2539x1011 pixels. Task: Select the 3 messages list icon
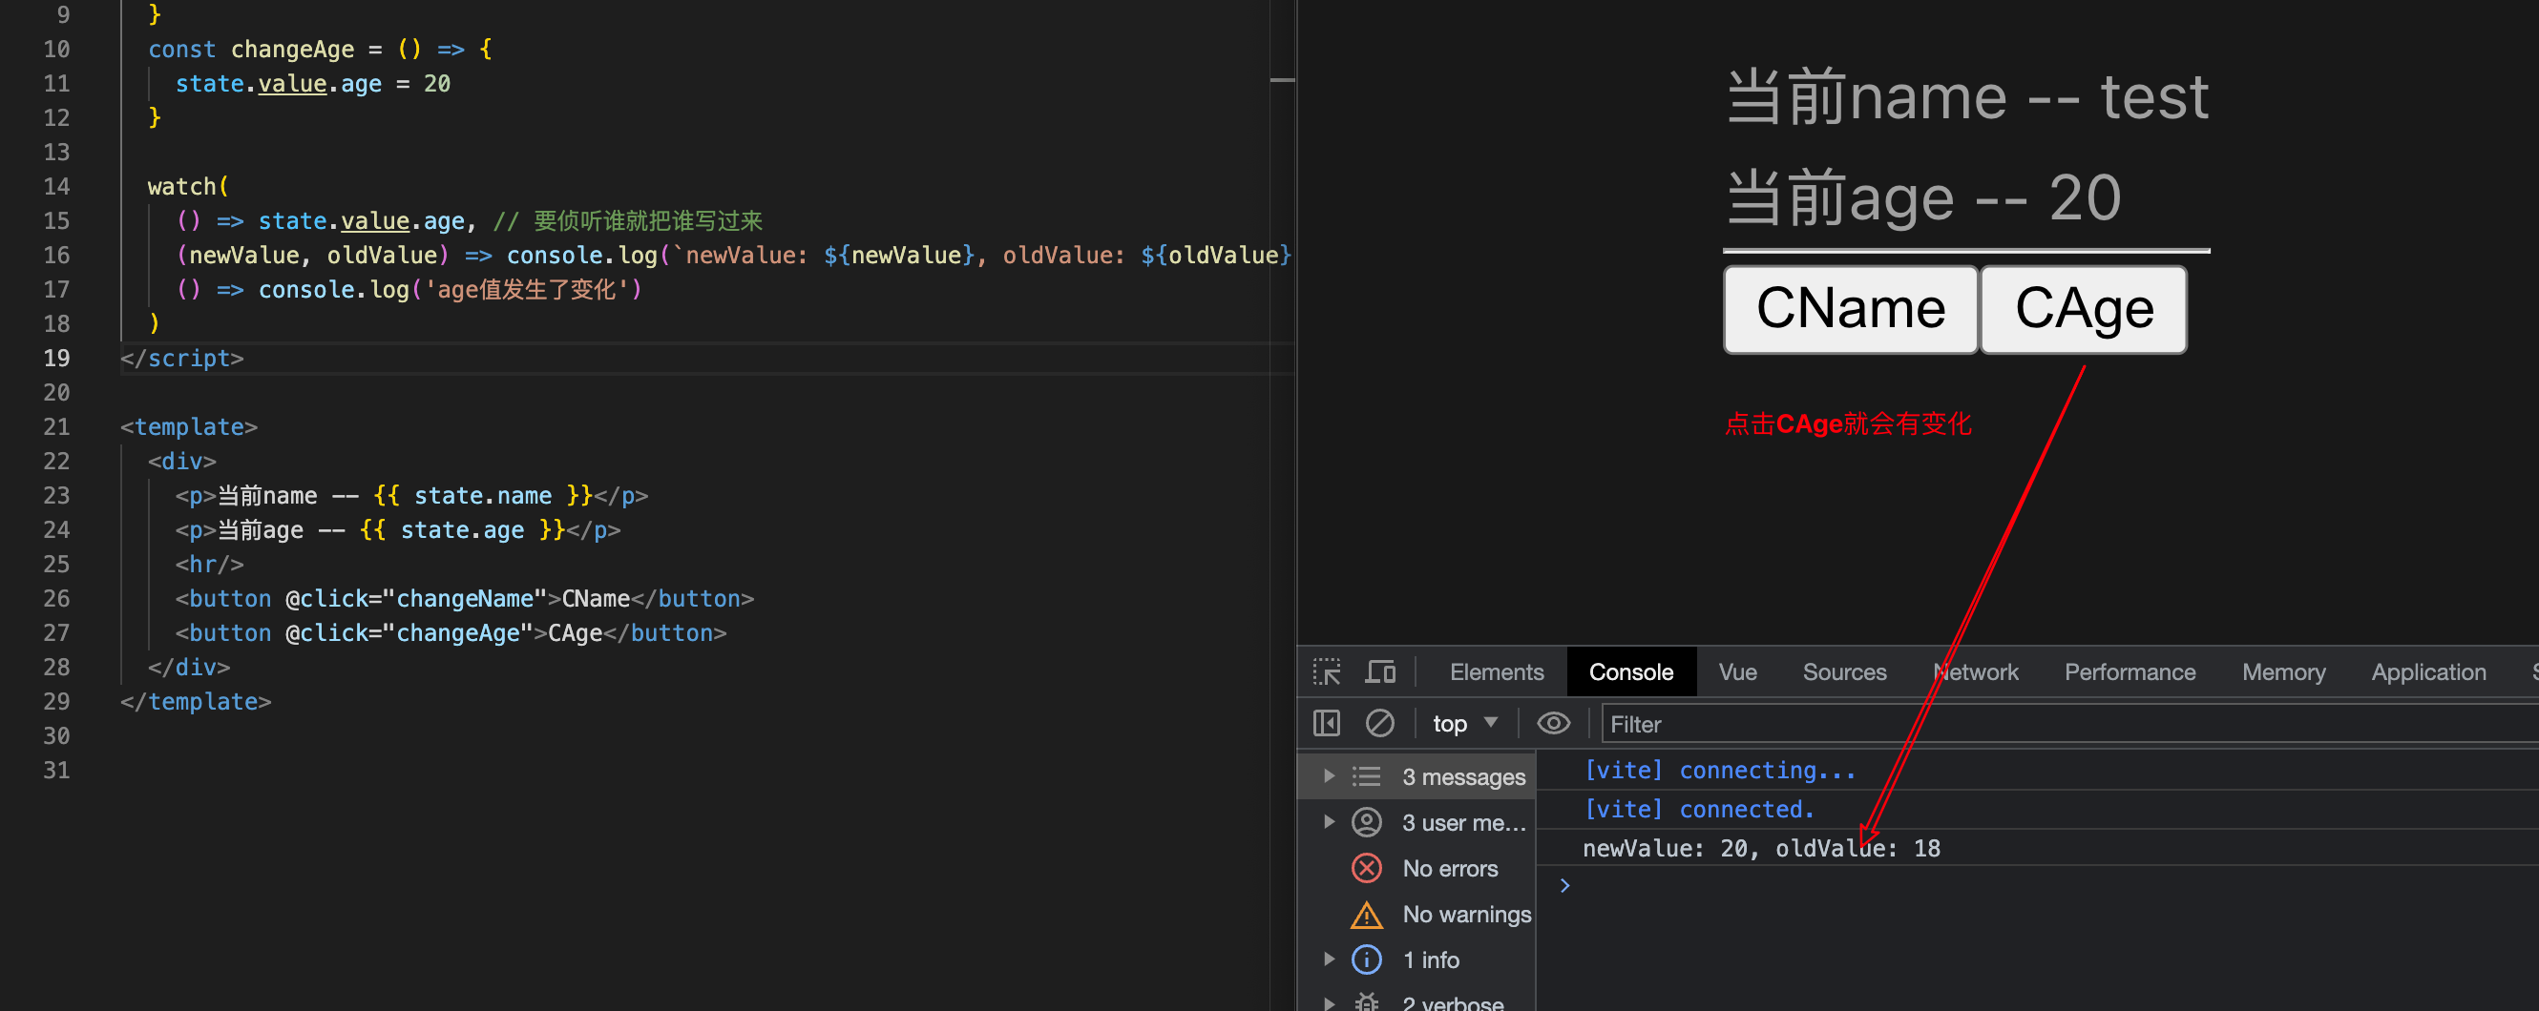pos(1366,776)
